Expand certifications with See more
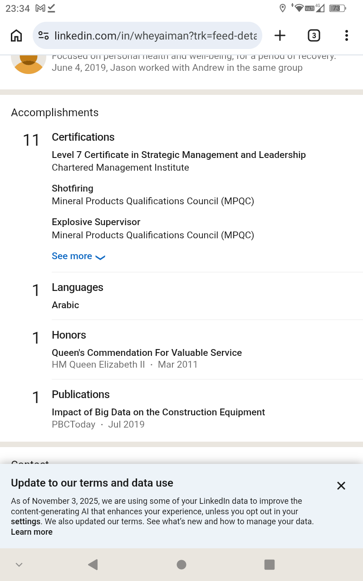The height and width of the screenshot is (581, 363). click(x=72, y=256)
